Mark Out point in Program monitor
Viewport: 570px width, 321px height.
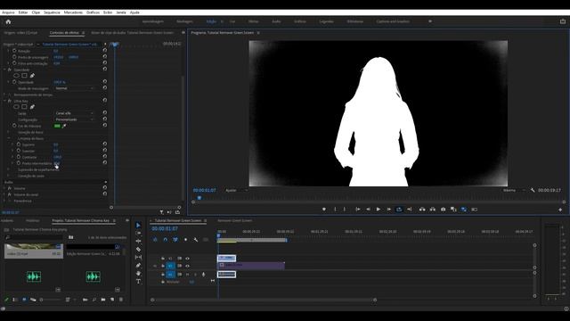coord(345,210)
